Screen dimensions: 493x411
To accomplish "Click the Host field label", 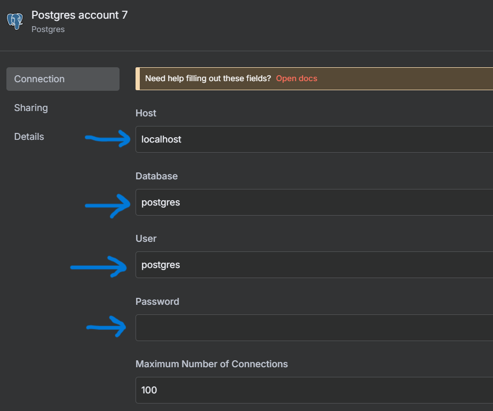I will pos(146,113).
